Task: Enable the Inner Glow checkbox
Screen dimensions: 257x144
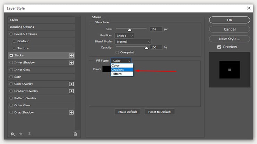Action: (x=11, y=70)
